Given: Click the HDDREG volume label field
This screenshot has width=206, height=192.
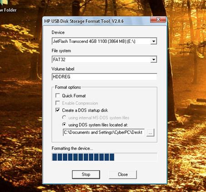Looking at the screenshot, I should 104,77.
